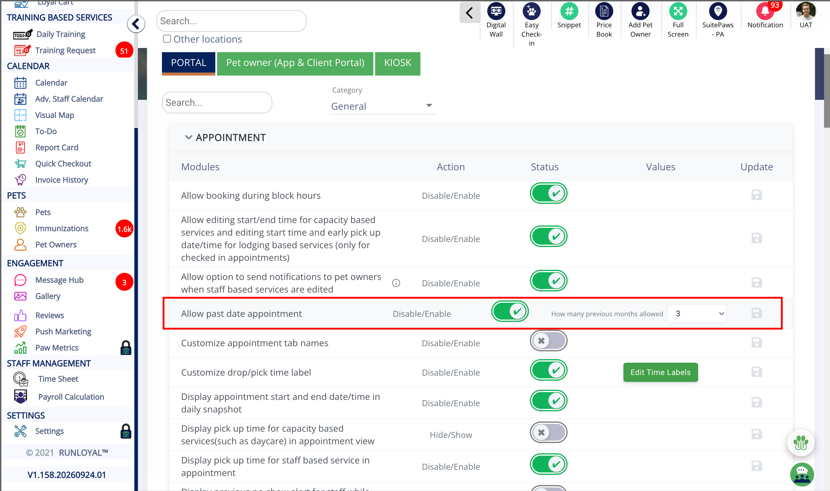Image resolution: width=830 pixels, height=491 pixels.
Task: Open the Category General dropdown
Action: tap(383, 106)
